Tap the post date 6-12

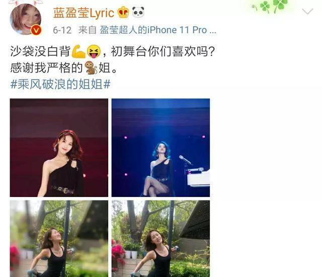click(62, 30)
